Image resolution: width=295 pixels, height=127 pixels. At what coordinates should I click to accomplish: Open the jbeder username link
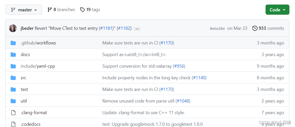tap(27, 29)
